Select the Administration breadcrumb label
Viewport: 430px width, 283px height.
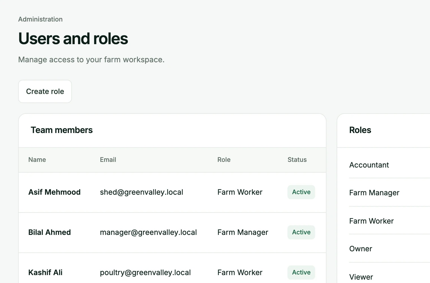[40, 19]
